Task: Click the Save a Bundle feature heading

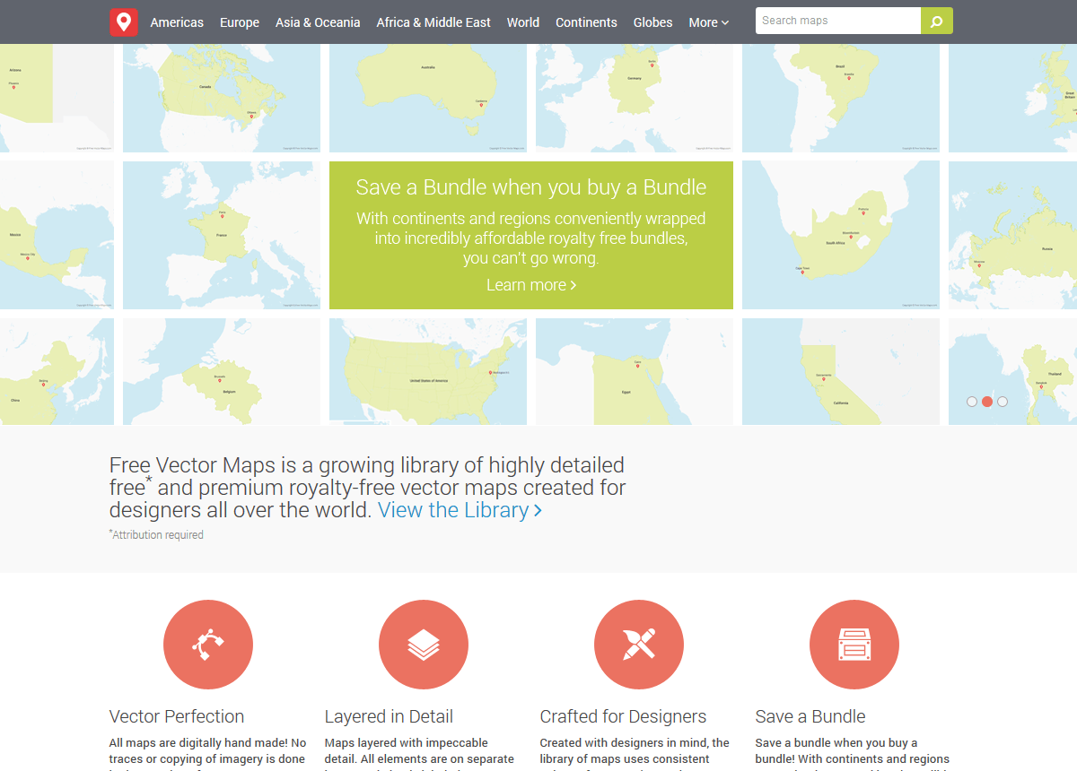Action: point(810,716)
